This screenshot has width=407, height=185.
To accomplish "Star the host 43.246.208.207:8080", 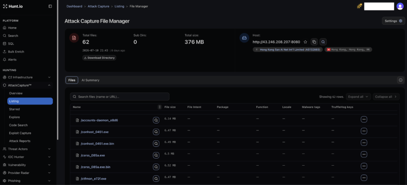I will 305,42.
